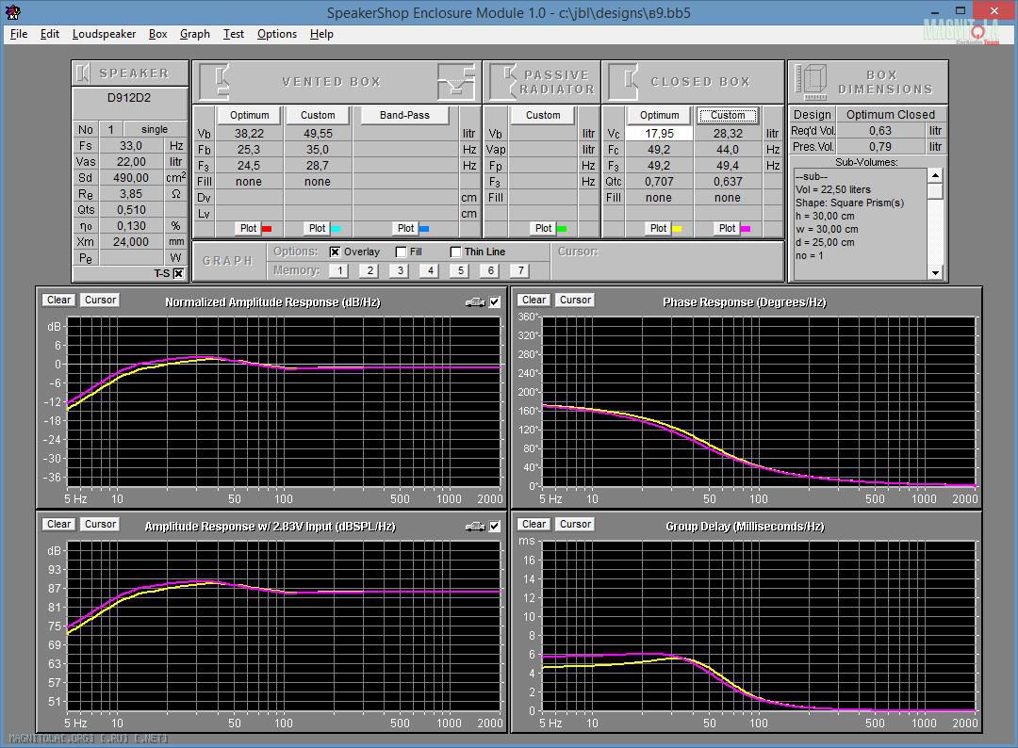The width and height of the screenshot is (1018, 748).
Task: Click the Vas value 22,00 field
Action: pyautogui.click(x=131, y=161)
